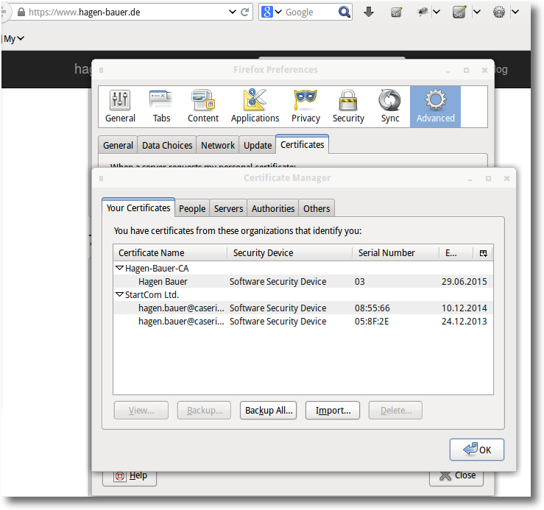Switch to the Network tab
544x510 pixels.
click(x=218, y=146)
